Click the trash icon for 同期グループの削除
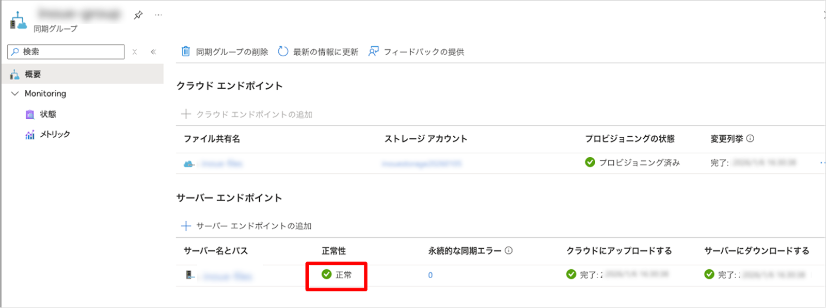The image size is (826, 308). (x=186, y=52)
